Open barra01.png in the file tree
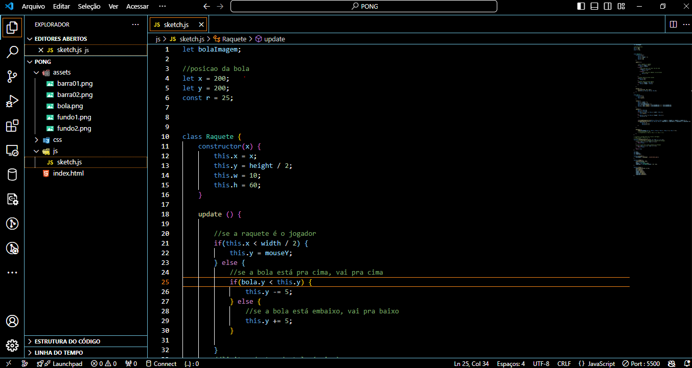The height and width of the screenshot is (368, 692). point(86,84)
